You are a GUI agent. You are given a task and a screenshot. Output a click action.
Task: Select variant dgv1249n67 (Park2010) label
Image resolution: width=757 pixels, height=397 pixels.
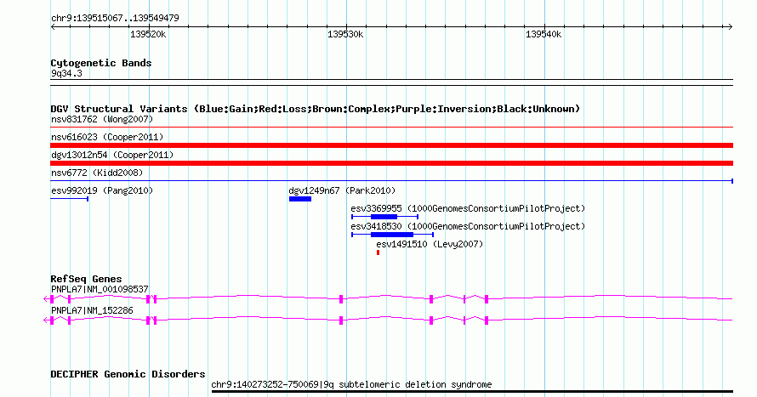click(x=342, y=190)
